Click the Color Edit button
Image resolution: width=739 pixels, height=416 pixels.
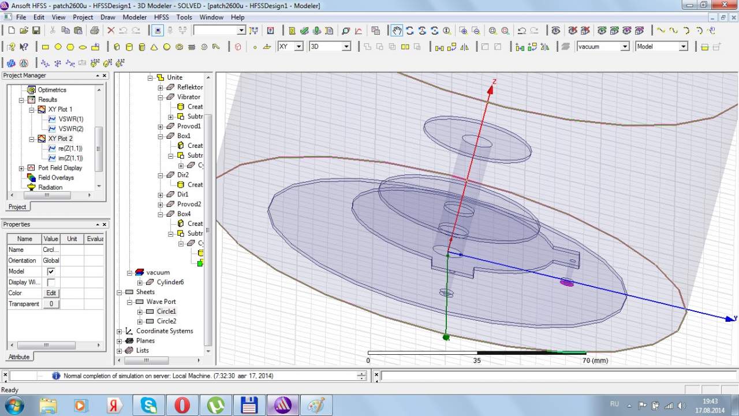(x=51, y=294)
